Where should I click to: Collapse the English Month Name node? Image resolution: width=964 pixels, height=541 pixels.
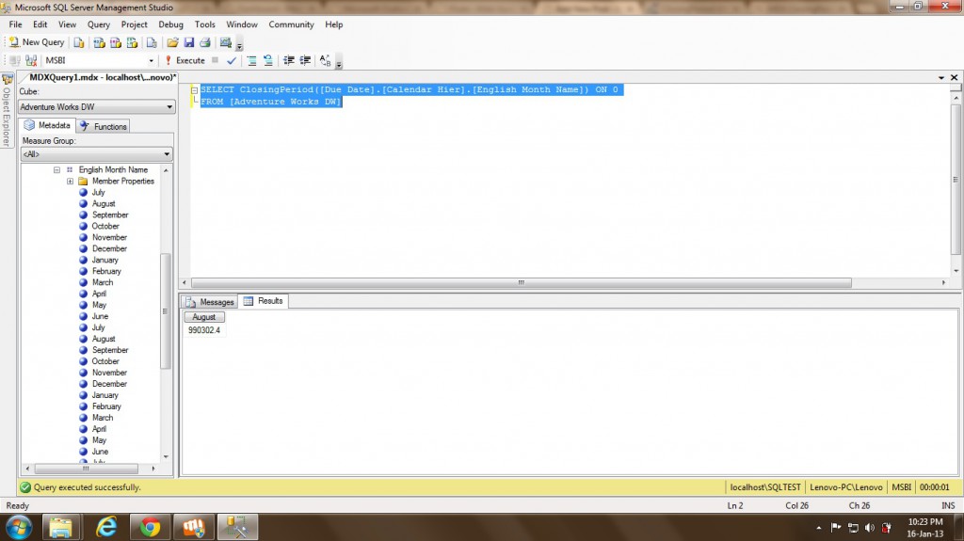tap(57, 170)
